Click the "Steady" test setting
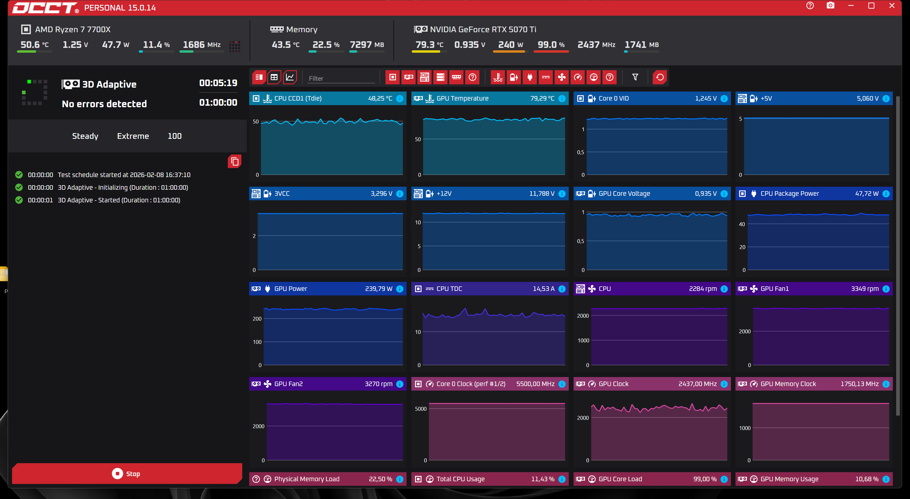 tap(85, 136)
